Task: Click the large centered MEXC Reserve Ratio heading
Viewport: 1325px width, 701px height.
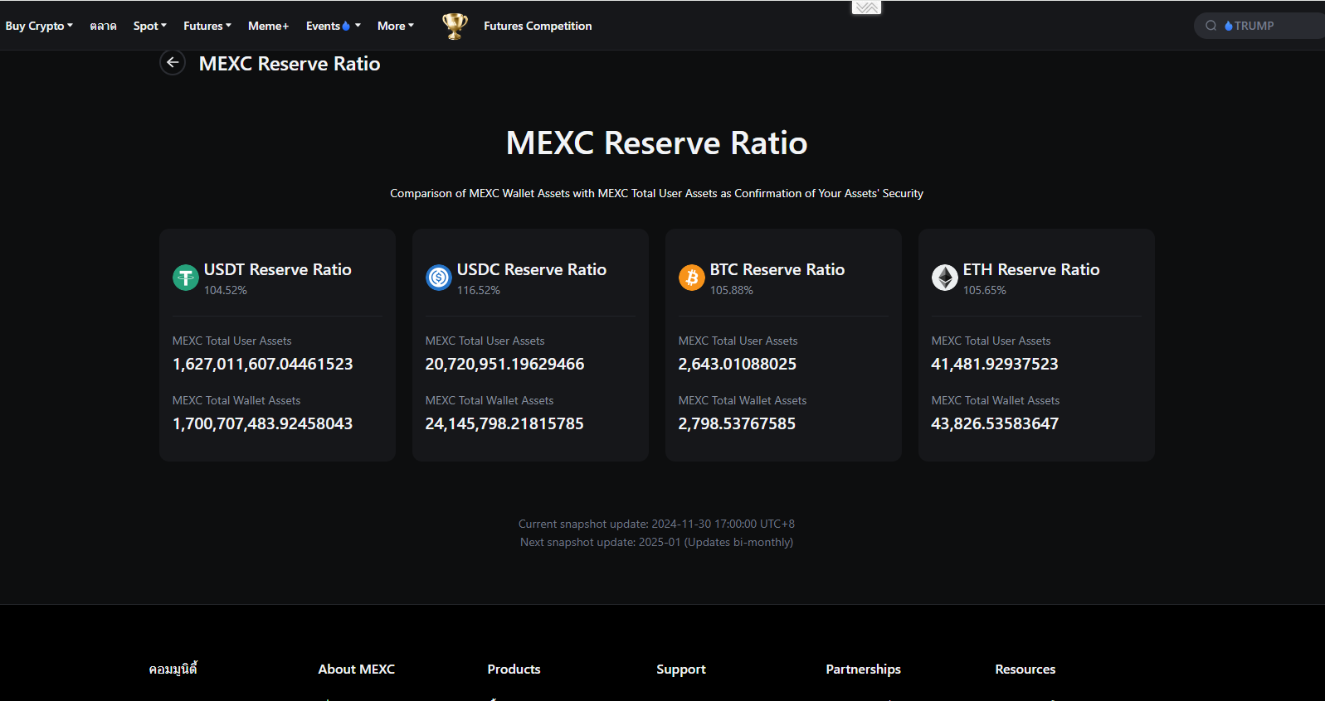Action: pos(656,143)
